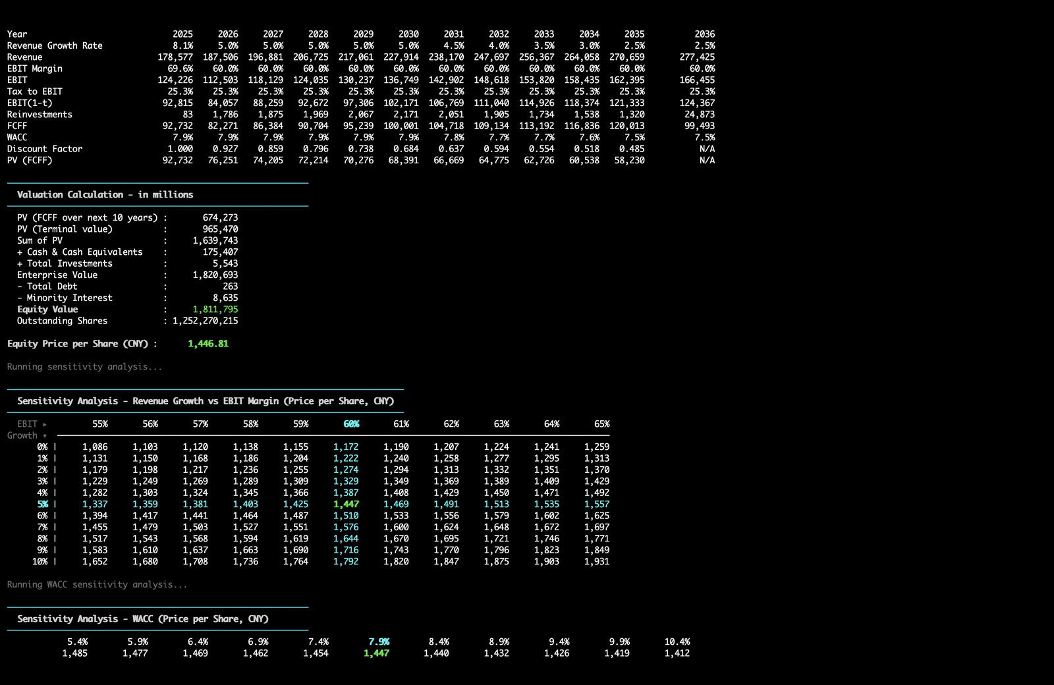Select '5.4%' WACC sensitivity header
Image resolution: width=1054 pixels, height=685 pixels.
(x=78, y=642)
